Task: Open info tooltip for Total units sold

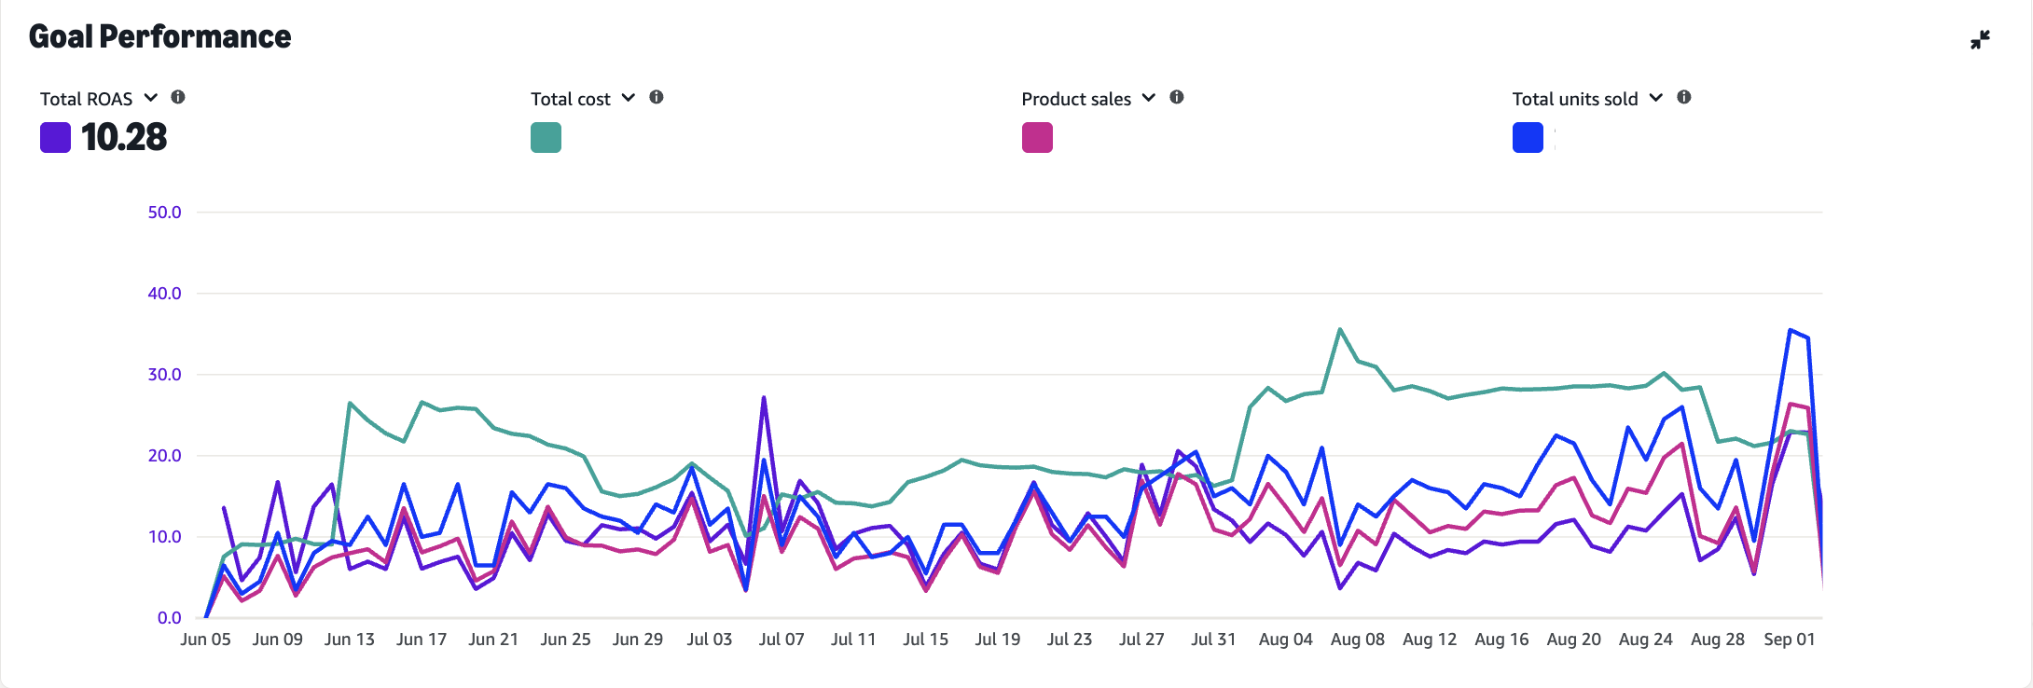Action: [x=1684, y=97]
